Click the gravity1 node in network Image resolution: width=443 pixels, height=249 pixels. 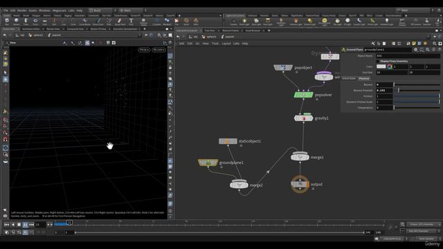304,118
